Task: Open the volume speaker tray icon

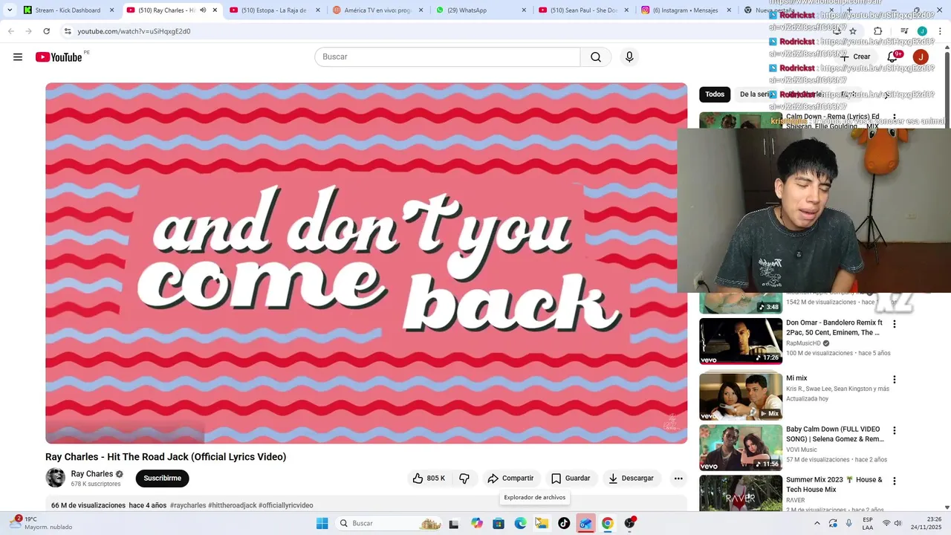Action: tap(898, 523)
